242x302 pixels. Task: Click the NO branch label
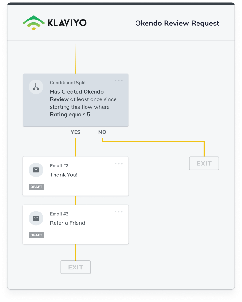click(102, 132)
